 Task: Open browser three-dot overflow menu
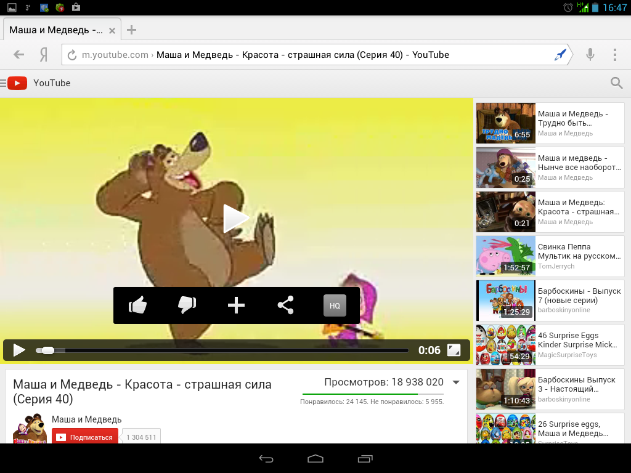(615, 55)
